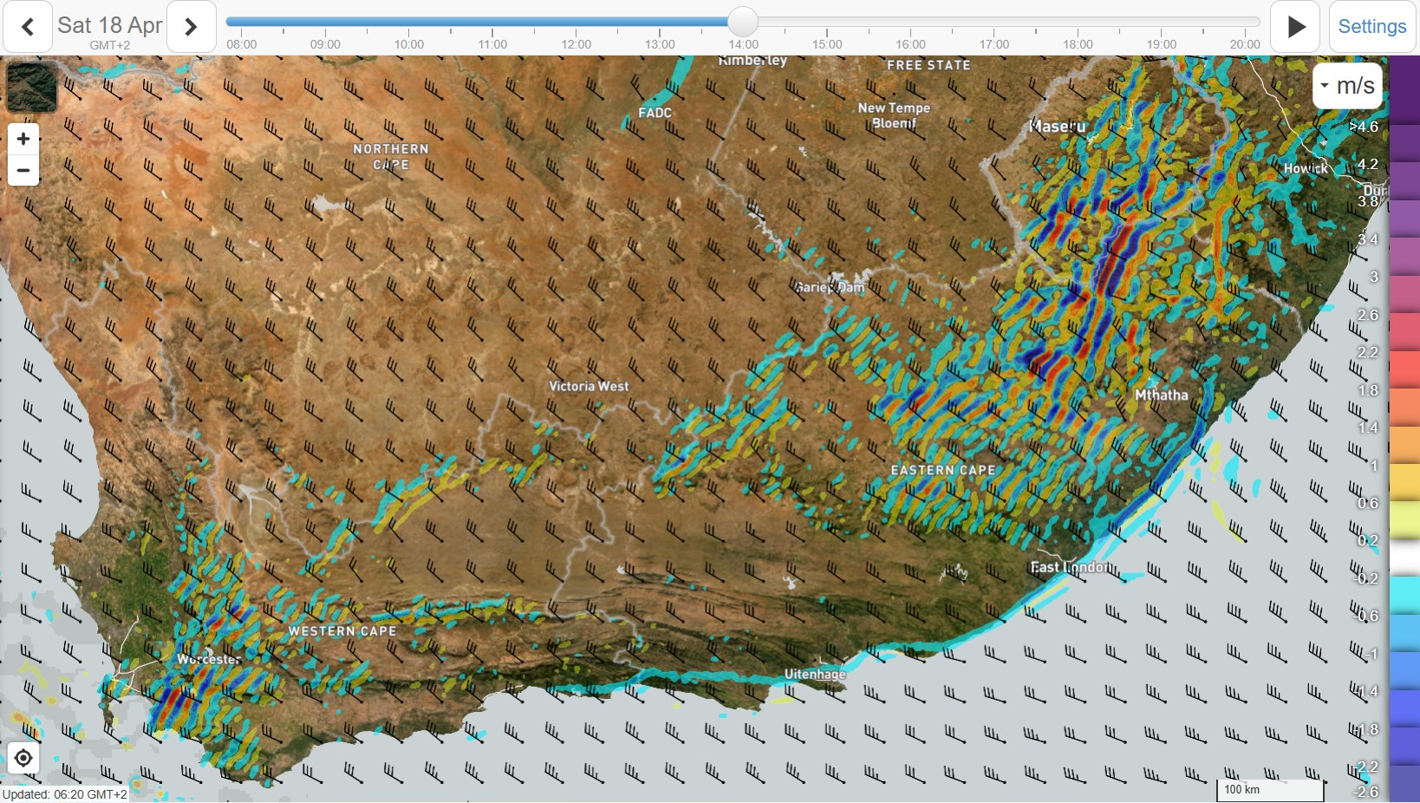Viewport: 1420px width, 803px height.
Task: Click the Sat 18 Apr date label
Action: tap(109, 25)
